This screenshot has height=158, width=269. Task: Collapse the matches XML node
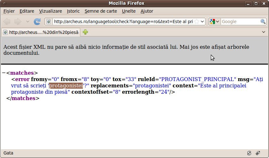[x=4, y=73]
